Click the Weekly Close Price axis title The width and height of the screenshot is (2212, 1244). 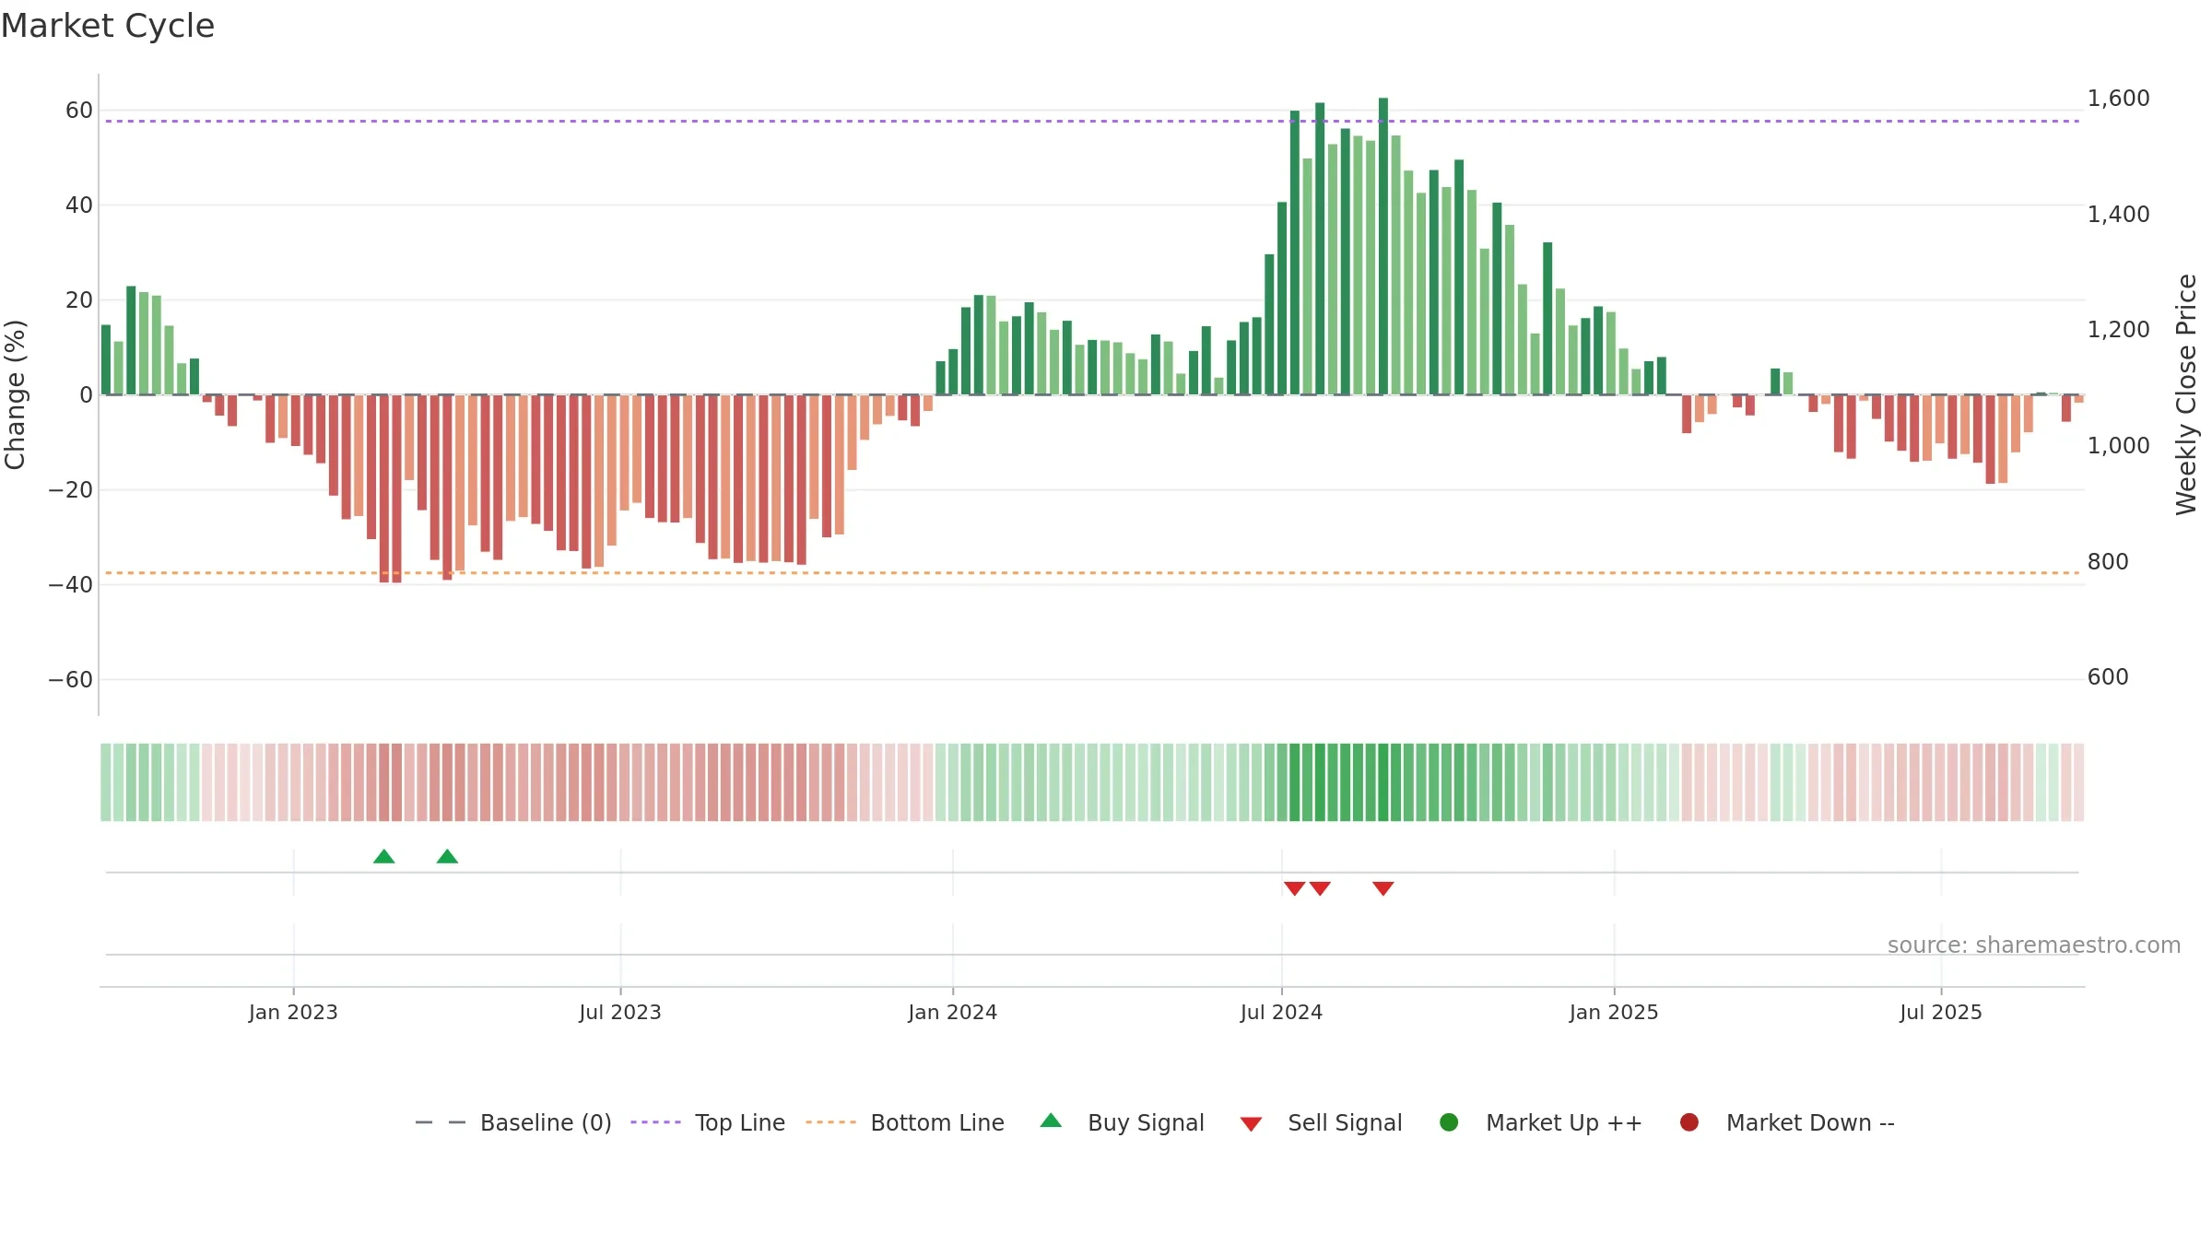tap(2186, 394)
